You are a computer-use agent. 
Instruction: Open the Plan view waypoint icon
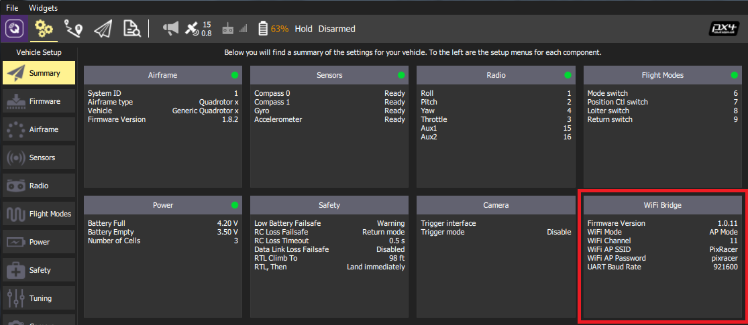coord(73,29)
